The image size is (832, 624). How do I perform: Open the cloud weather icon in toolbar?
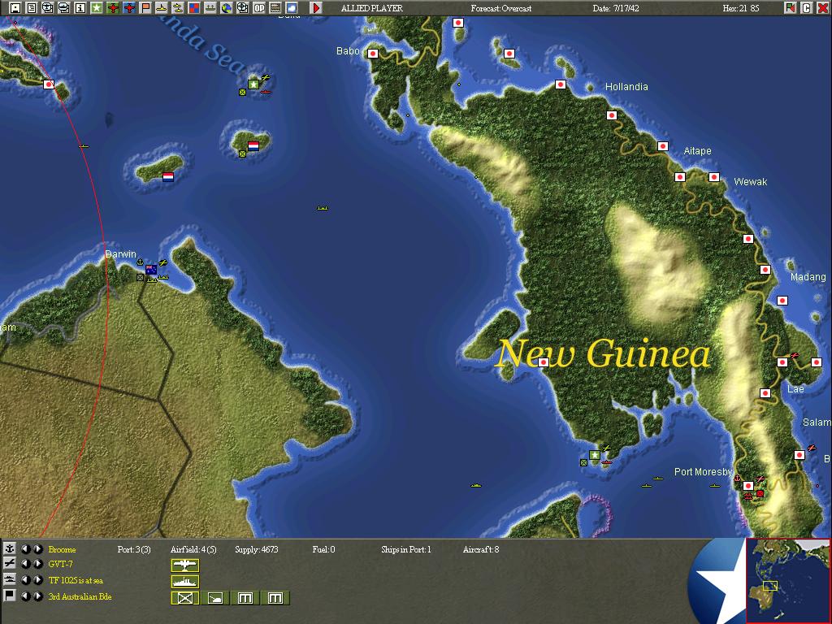pyautogui.click(x=292, y=8)
